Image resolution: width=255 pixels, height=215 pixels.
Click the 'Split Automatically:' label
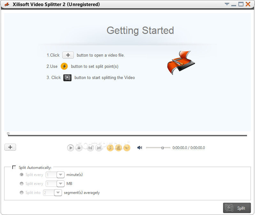pyautogui.click(x=35, y=168)
